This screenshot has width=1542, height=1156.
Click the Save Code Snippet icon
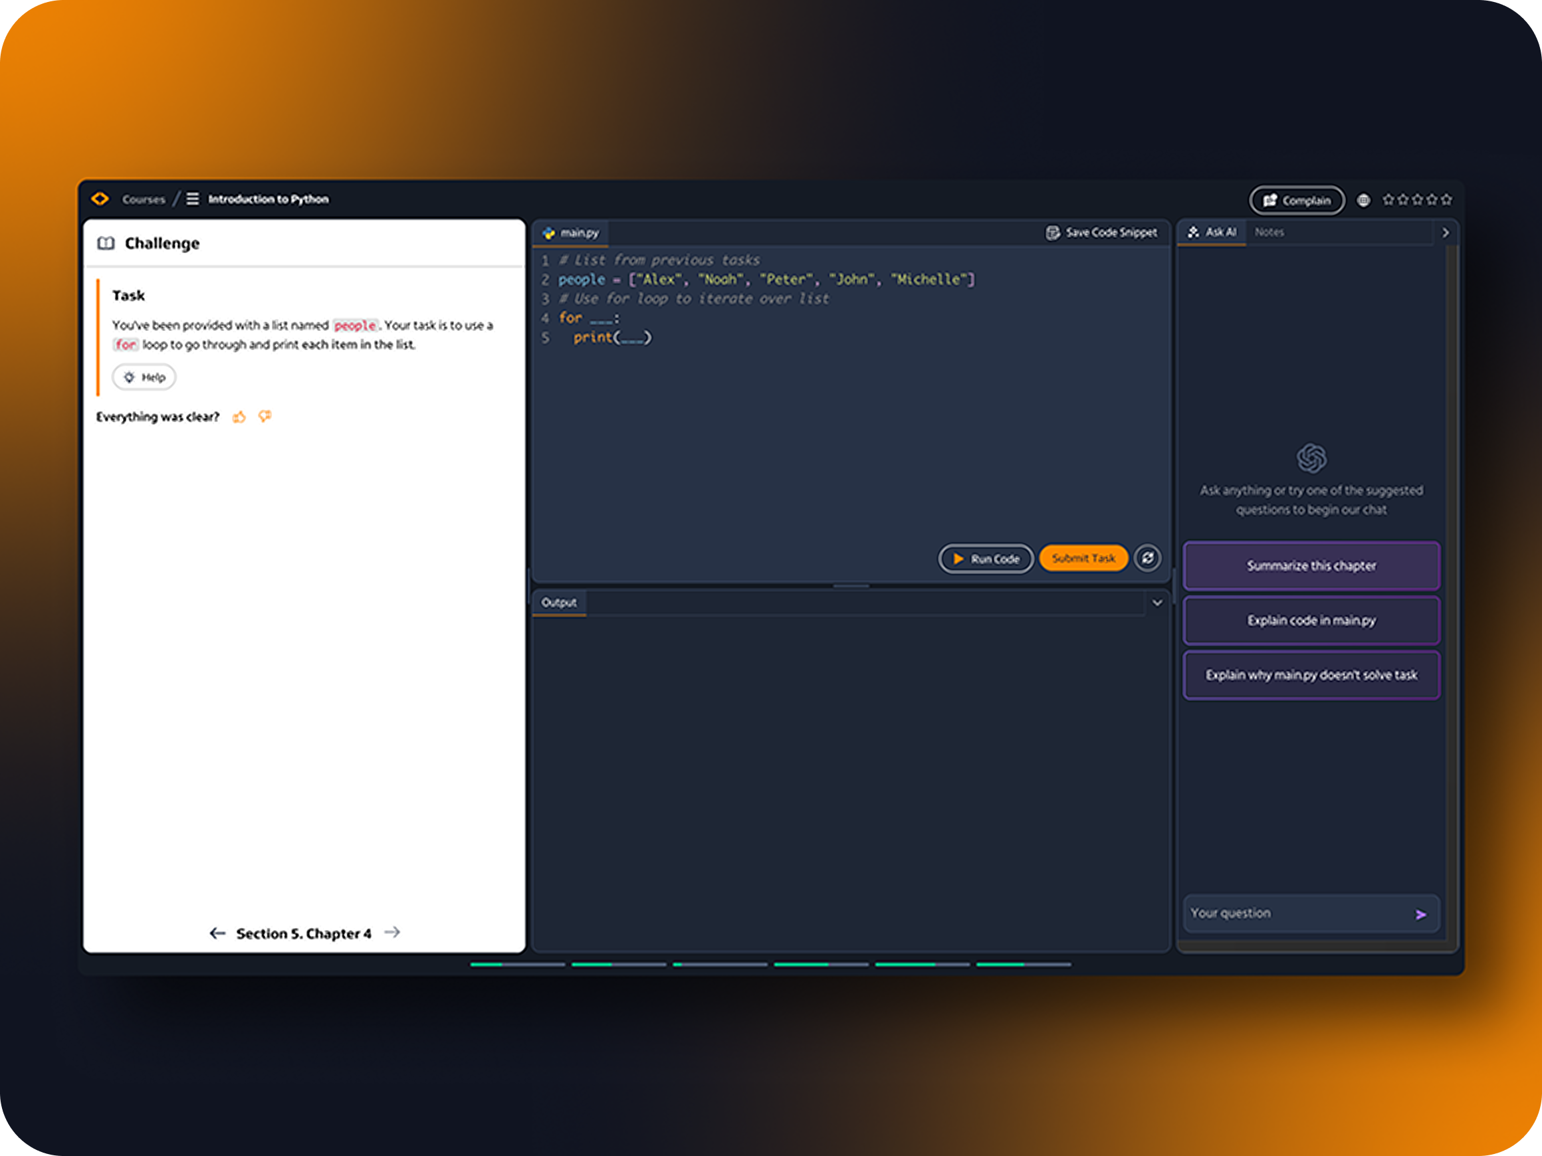(x=1051, y=233)
